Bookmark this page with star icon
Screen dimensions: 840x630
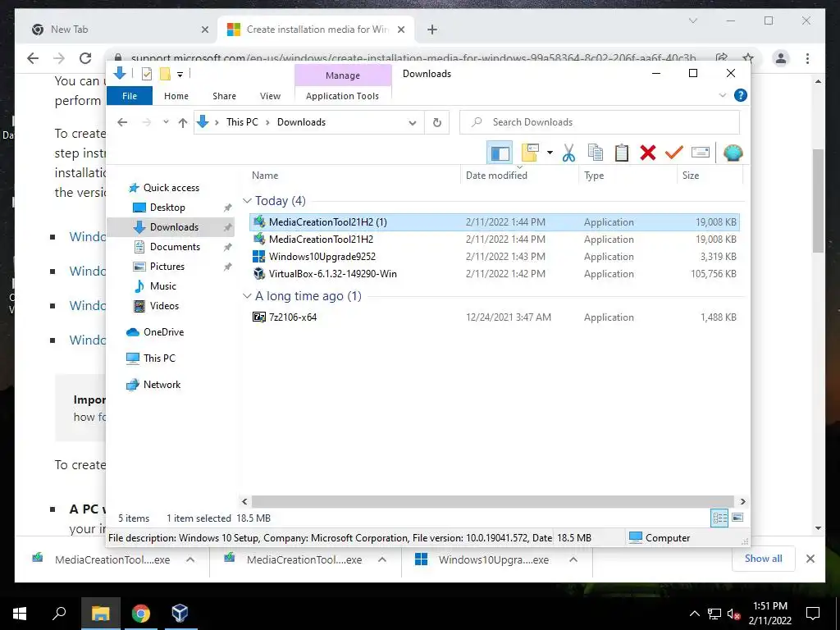coord(748,58)
